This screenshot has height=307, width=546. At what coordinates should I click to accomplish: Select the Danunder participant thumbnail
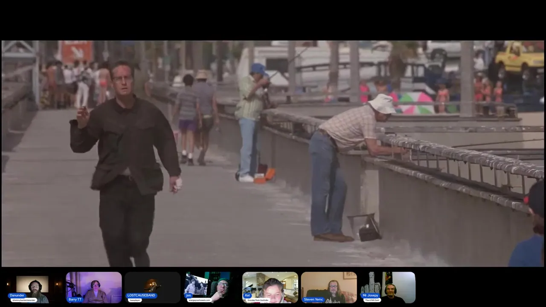click(35, 287)
